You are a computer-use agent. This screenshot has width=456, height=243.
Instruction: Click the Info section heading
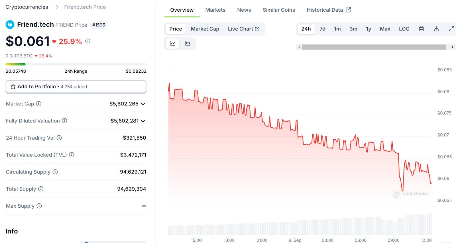(12, 231)
